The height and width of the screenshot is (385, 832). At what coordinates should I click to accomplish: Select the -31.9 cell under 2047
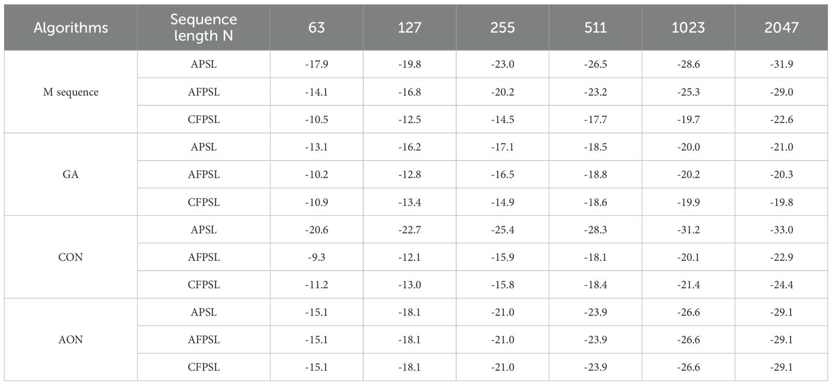point(781,65)
